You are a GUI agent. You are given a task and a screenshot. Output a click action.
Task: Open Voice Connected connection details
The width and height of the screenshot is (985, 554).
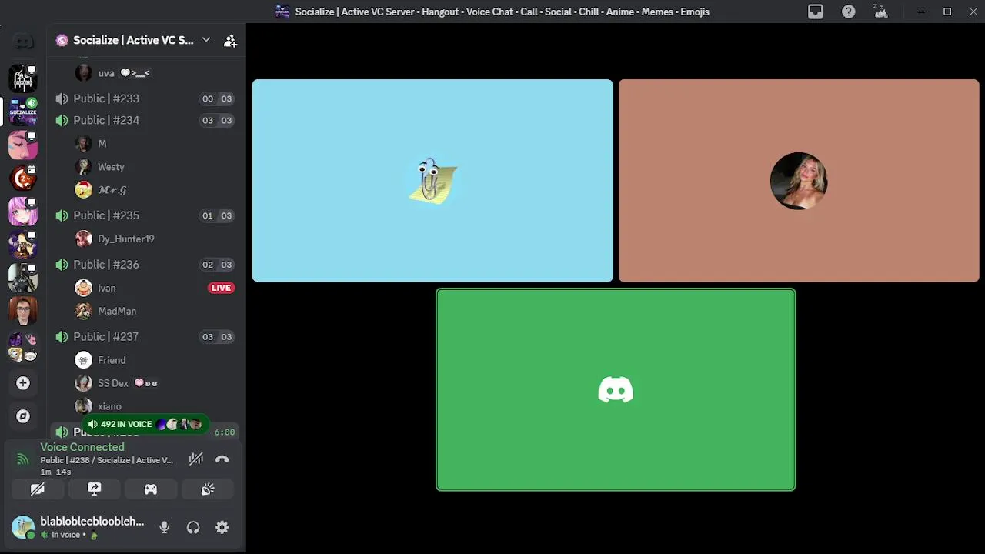pyautogui.click(x=82, y=447)
